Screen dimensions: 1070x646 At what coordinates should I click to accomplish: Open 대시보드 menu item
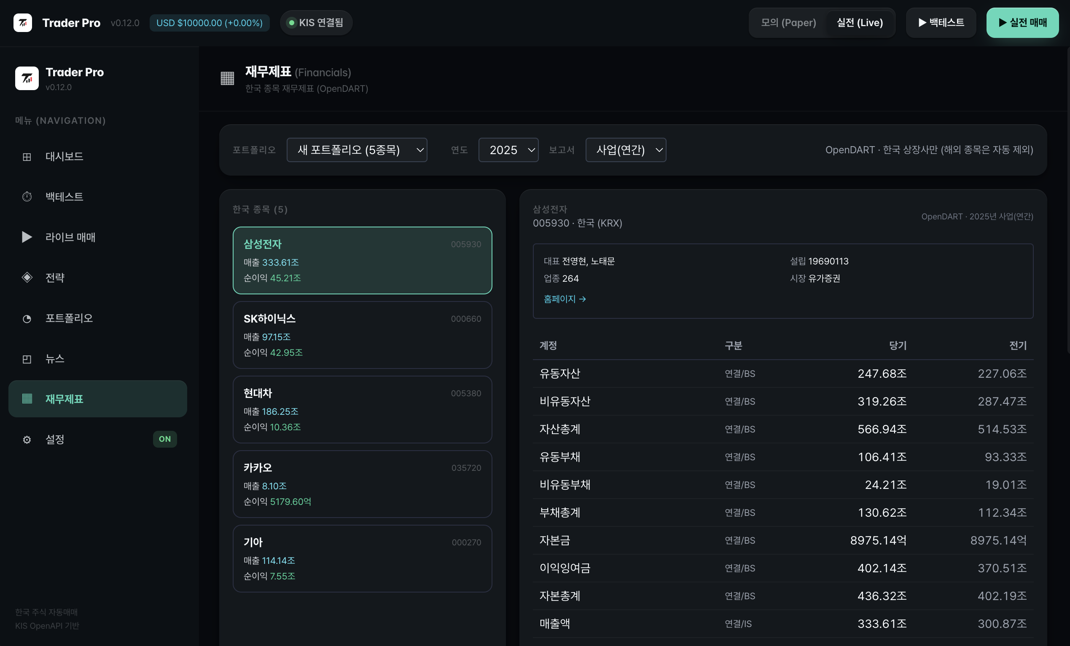pyautogui.click(x=98, y=157)
